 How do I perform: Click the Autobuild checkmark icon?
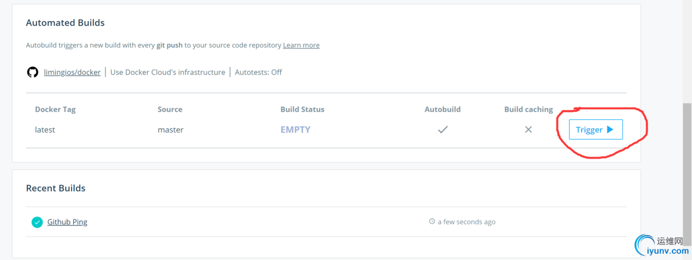pyautogui.click(x=443, y=130)
